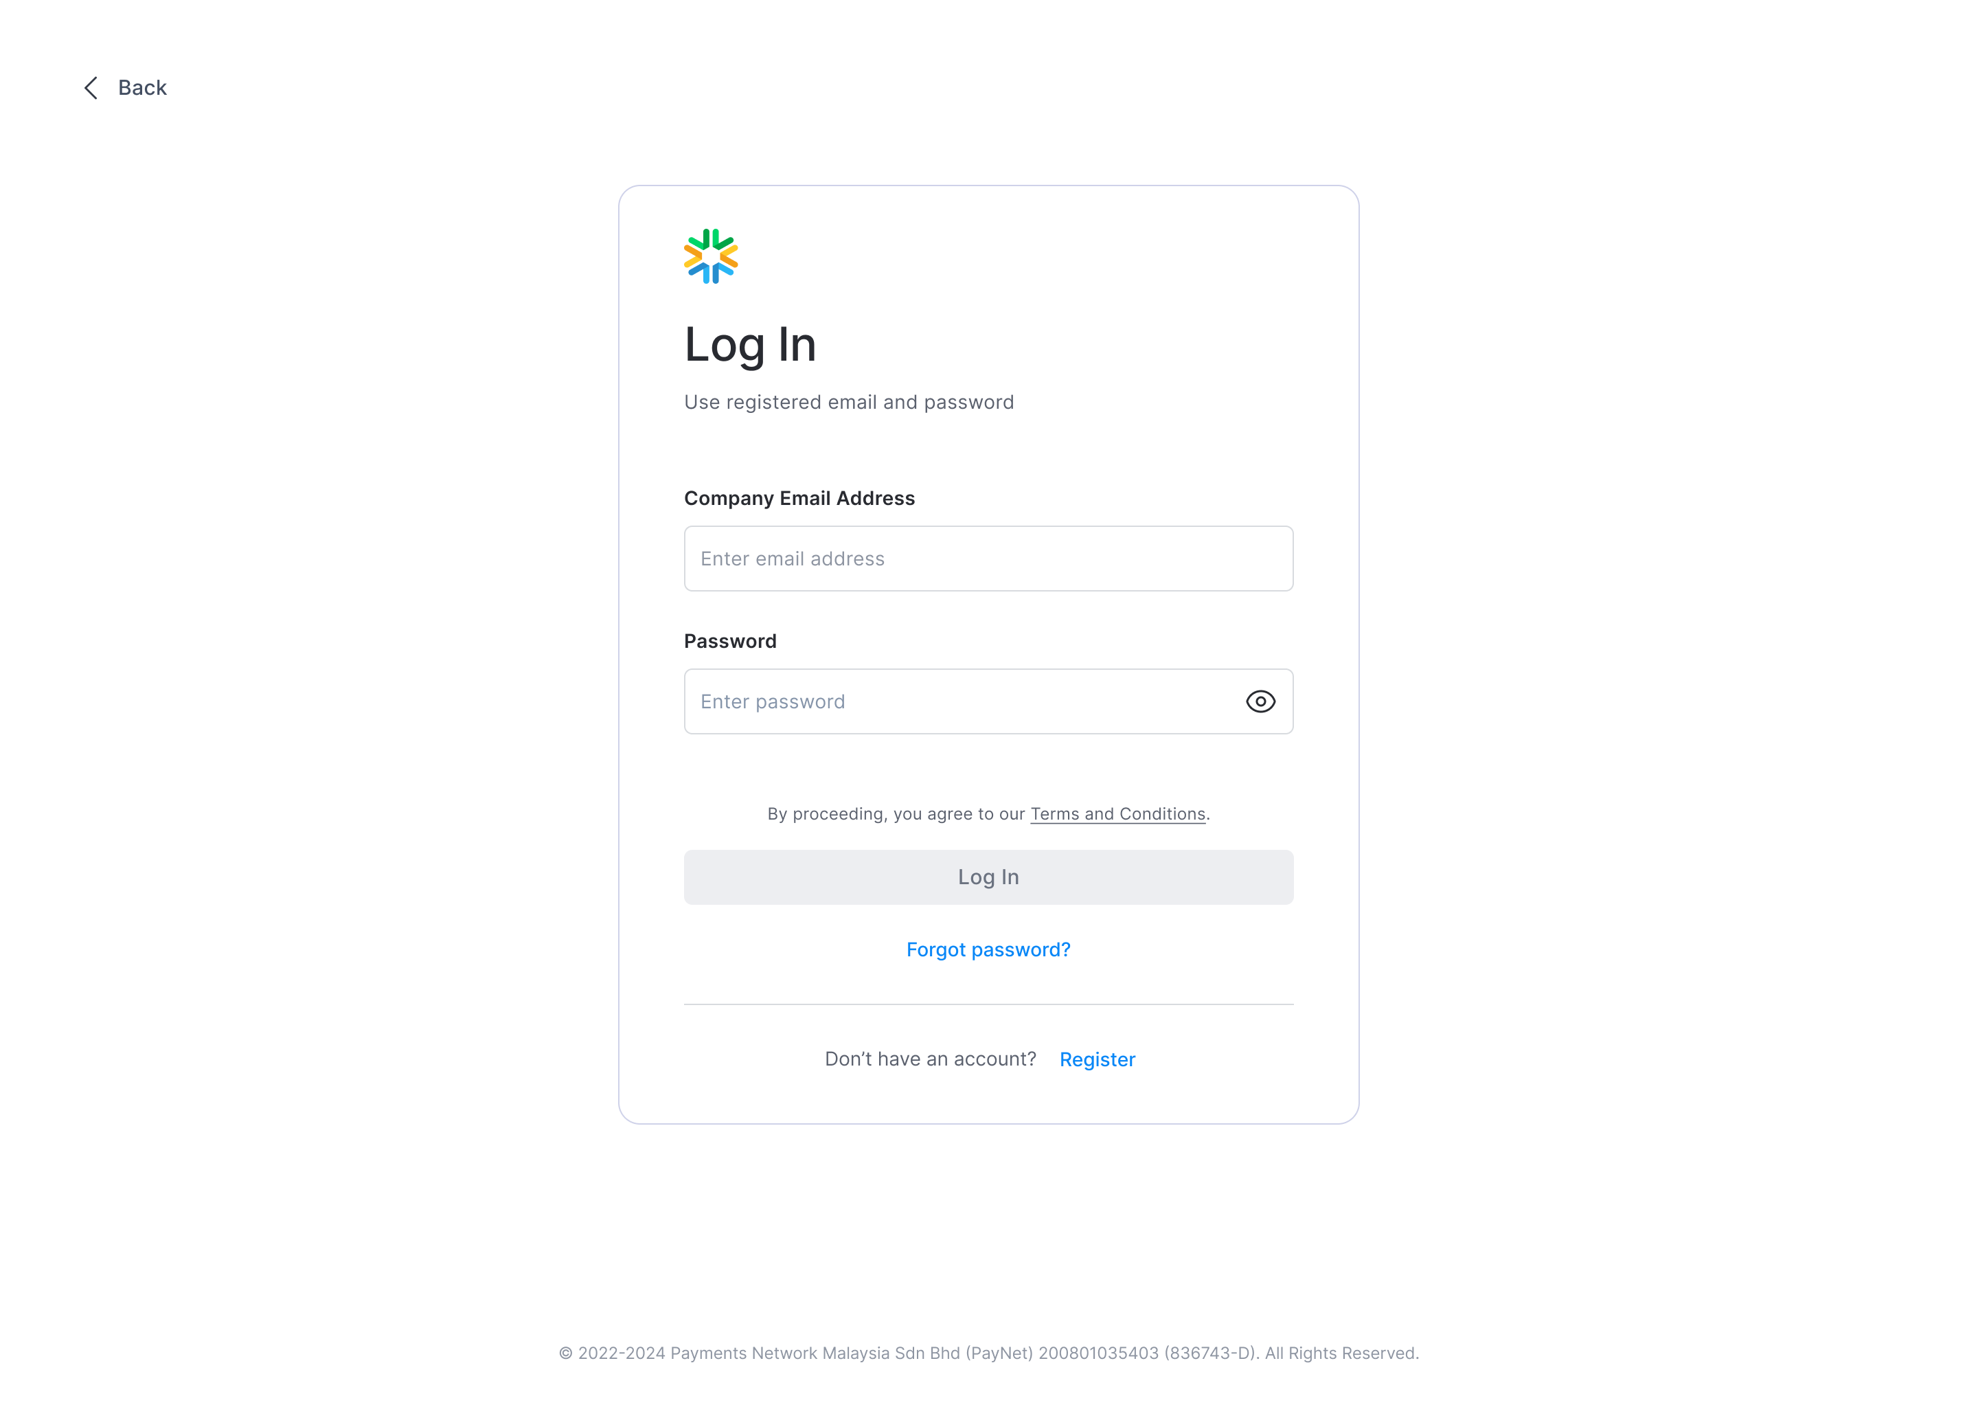1978x1407 pixels.
Task: Click the large Log In heading
Action: pos(750,345)
